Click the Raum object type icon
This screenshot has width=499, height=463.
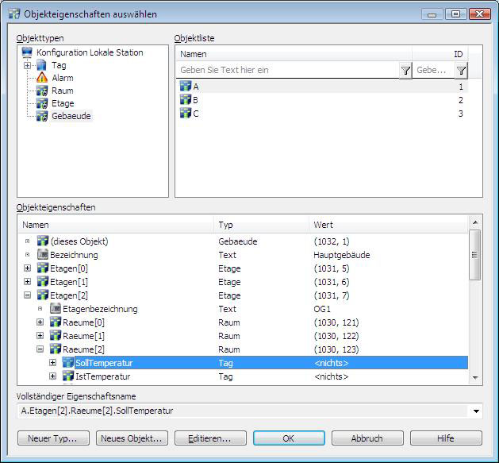pos(42,91)
